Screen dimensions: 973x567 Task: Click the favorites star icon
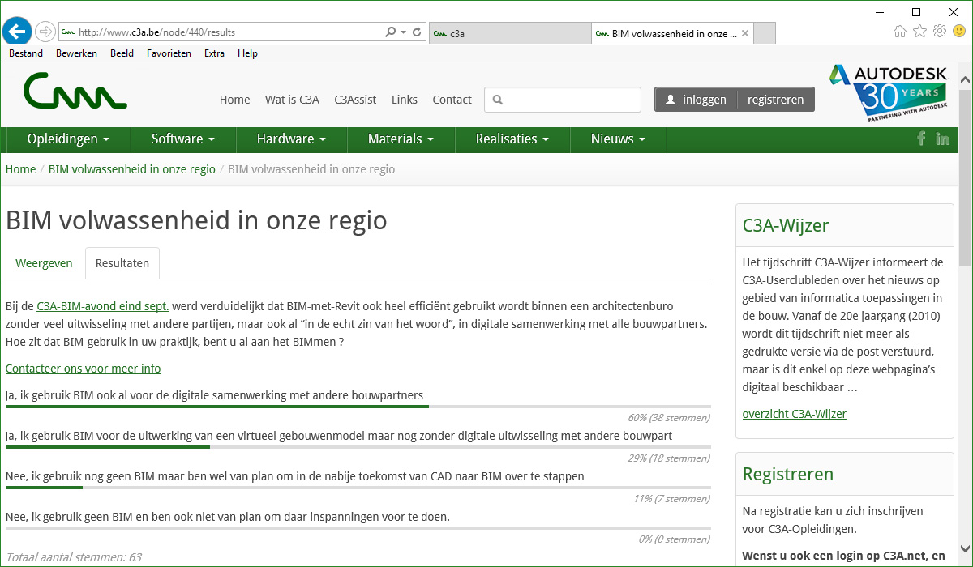919,32
